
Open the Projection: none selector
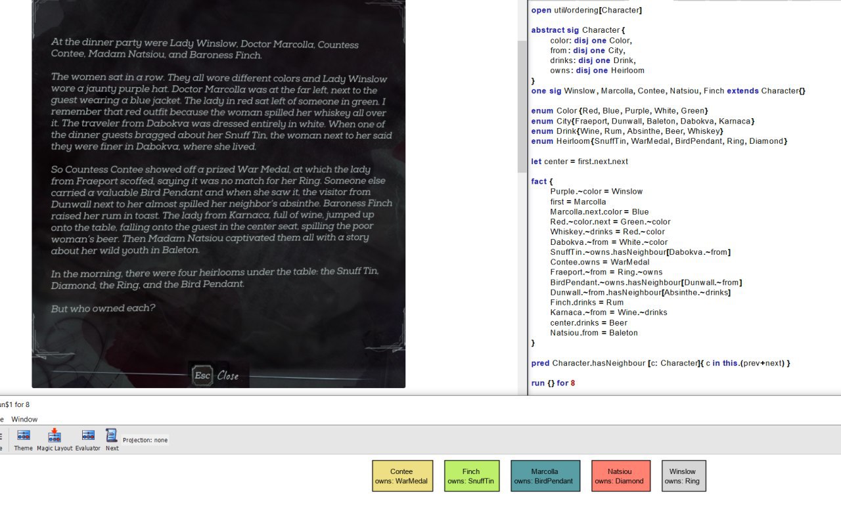[145, 440]
